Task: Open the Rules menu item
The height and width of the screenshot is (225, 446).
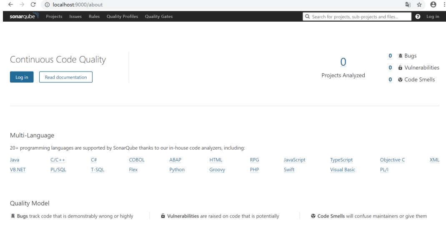Action: coord(94,17)
